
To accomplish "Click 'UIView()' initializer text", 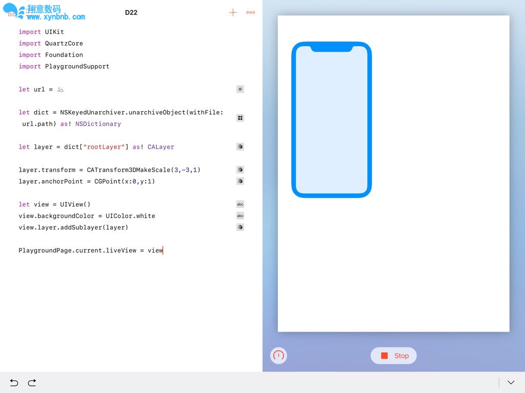I will [75, 204].
